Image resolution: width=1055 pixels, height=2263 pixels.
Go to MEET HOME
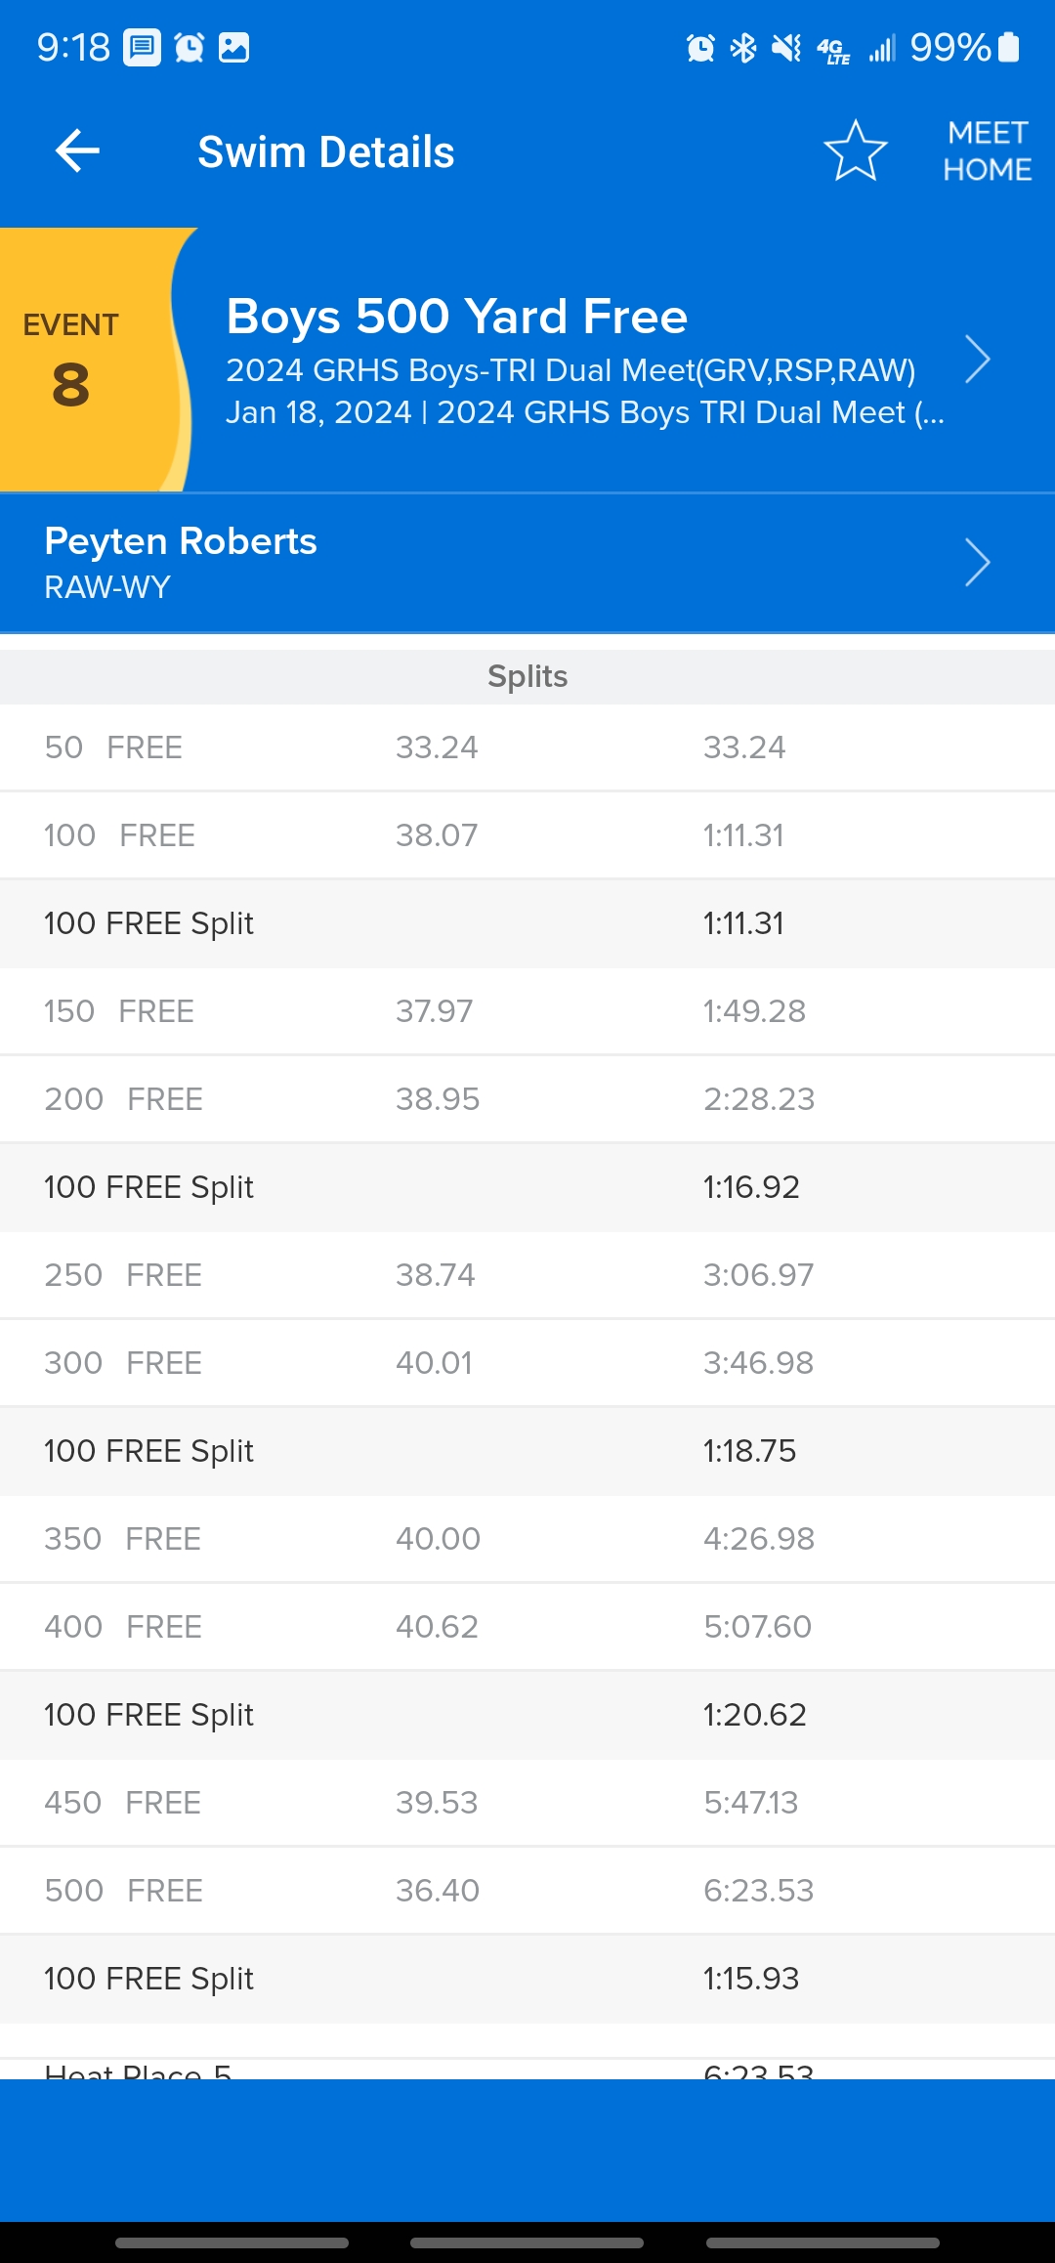click(x=987, y=151)
